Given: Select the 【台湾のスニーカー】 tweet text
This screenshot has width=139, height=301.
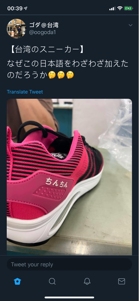Looking at the screenshot, I should coord(46,50).
